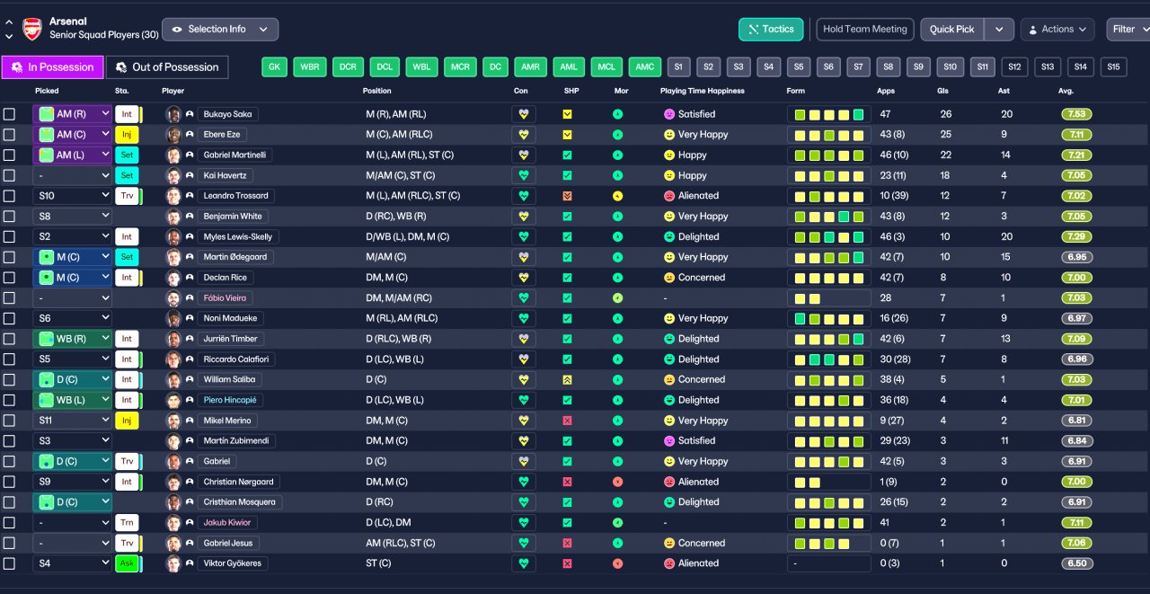Switch to the Out of Possession tab
This screenshot has height=594, width=1150.
[167, 67]
